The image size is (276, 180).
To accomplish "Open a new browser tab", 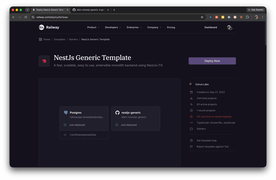I will click(114, 10).
